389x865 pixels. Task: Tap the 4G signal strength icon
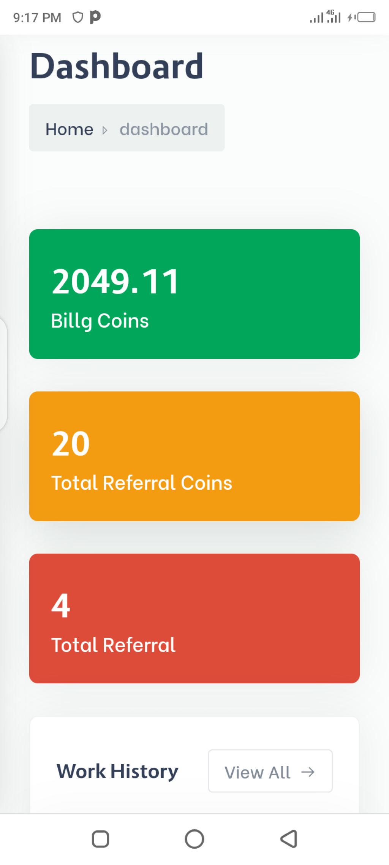(334, 16)
